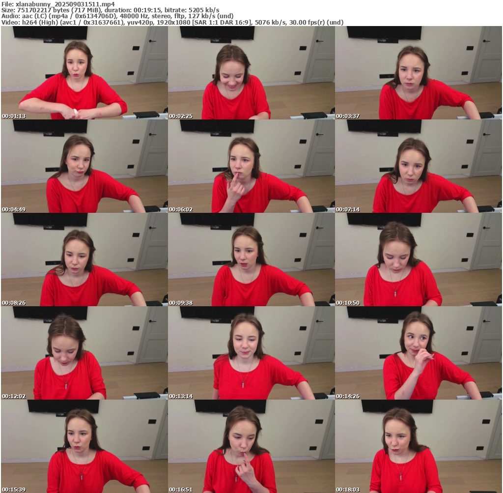This screenshot has width=503, height=493.
Task: Click the 'File:' name header line
Action: [58, 4]
